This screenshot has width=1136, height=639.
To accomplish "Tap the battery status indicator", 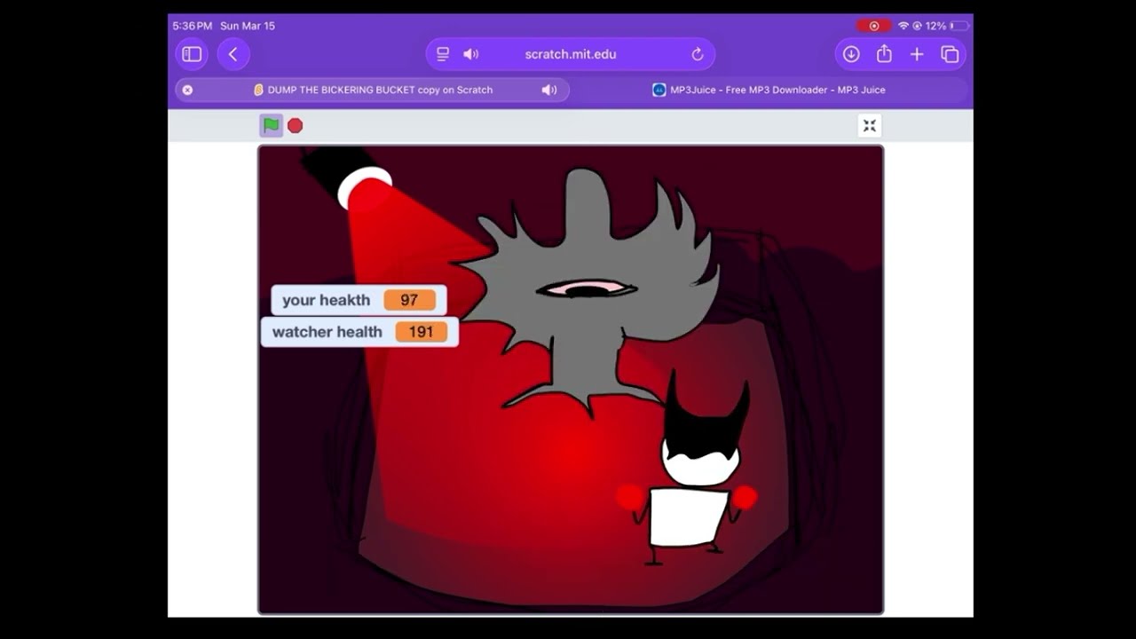I will (x=946, y=26).
